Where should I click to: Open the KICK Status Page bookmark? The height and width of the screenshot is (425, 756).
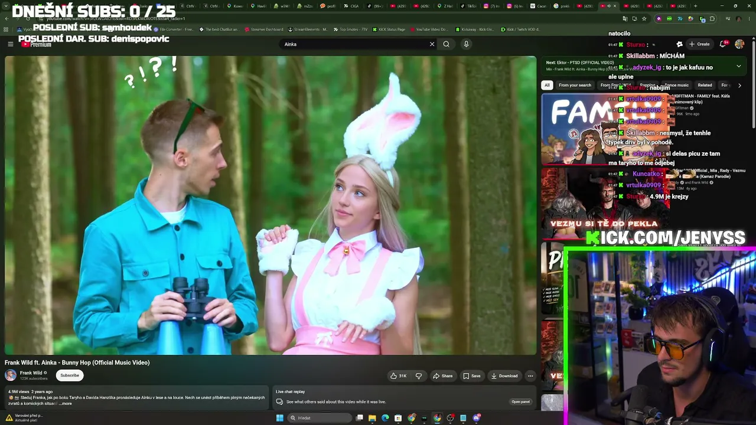tap(388, 29)
